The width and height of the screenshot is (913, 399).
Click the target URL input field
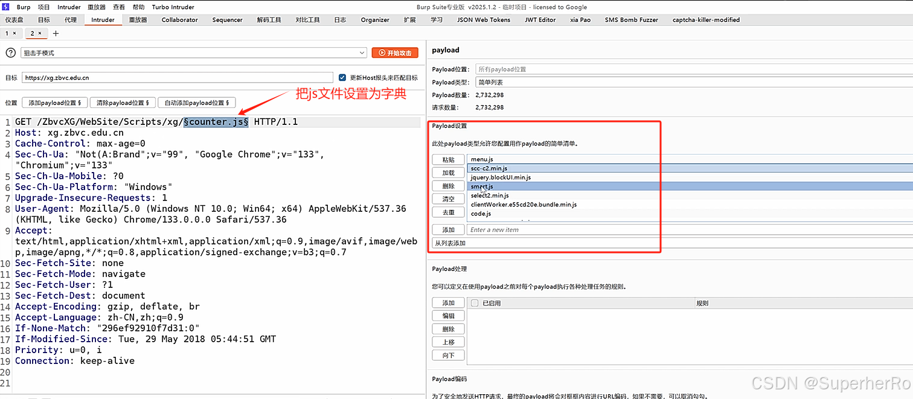click(x=178, y=77)
